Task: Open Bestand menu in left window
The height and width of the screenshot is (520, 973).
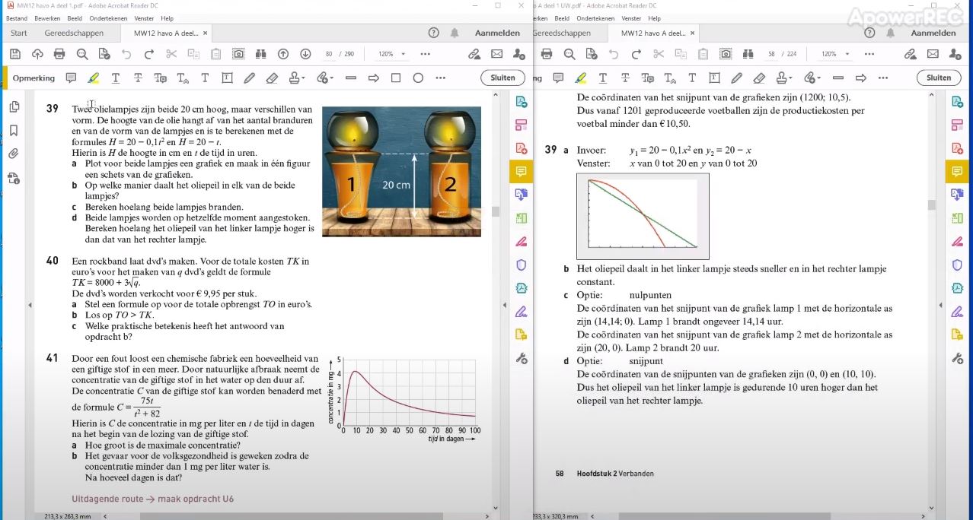Action: (17, 18)
